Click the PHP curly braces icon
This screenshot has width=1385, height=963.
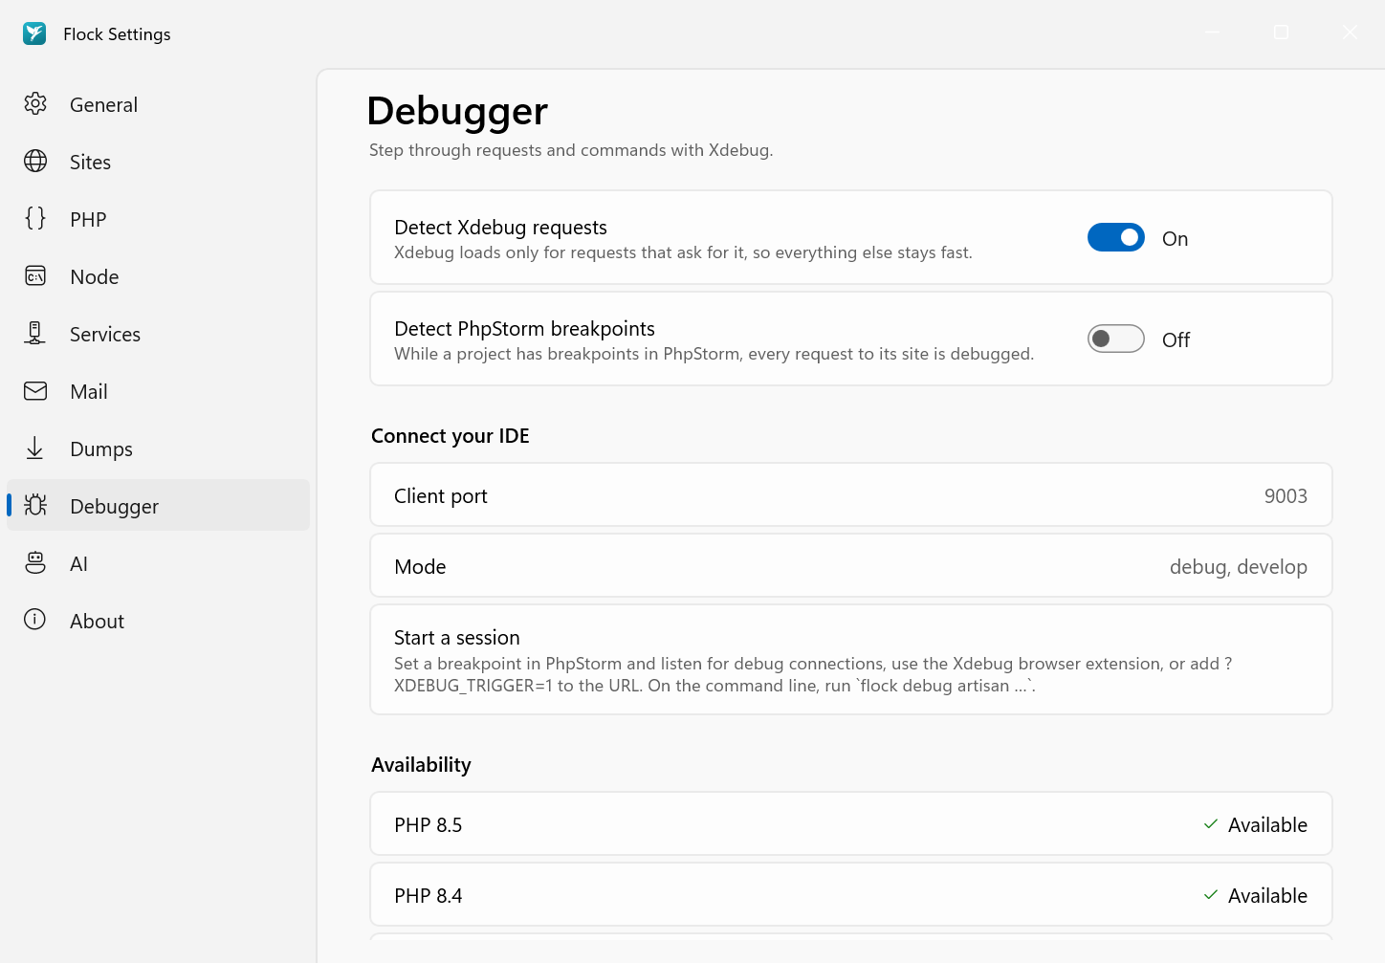pyautogui.click(x=35, y=218)
